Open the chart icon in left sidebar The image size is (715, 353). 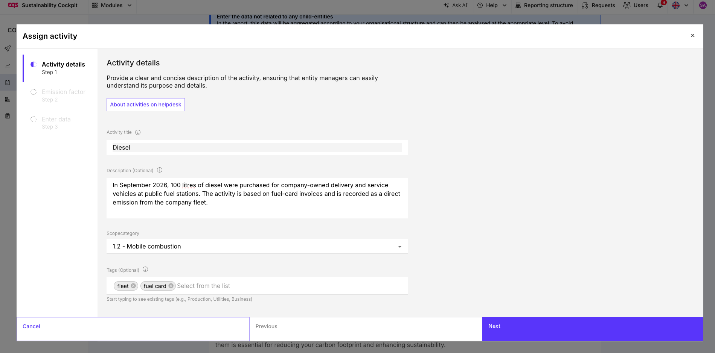coord(8,65)
